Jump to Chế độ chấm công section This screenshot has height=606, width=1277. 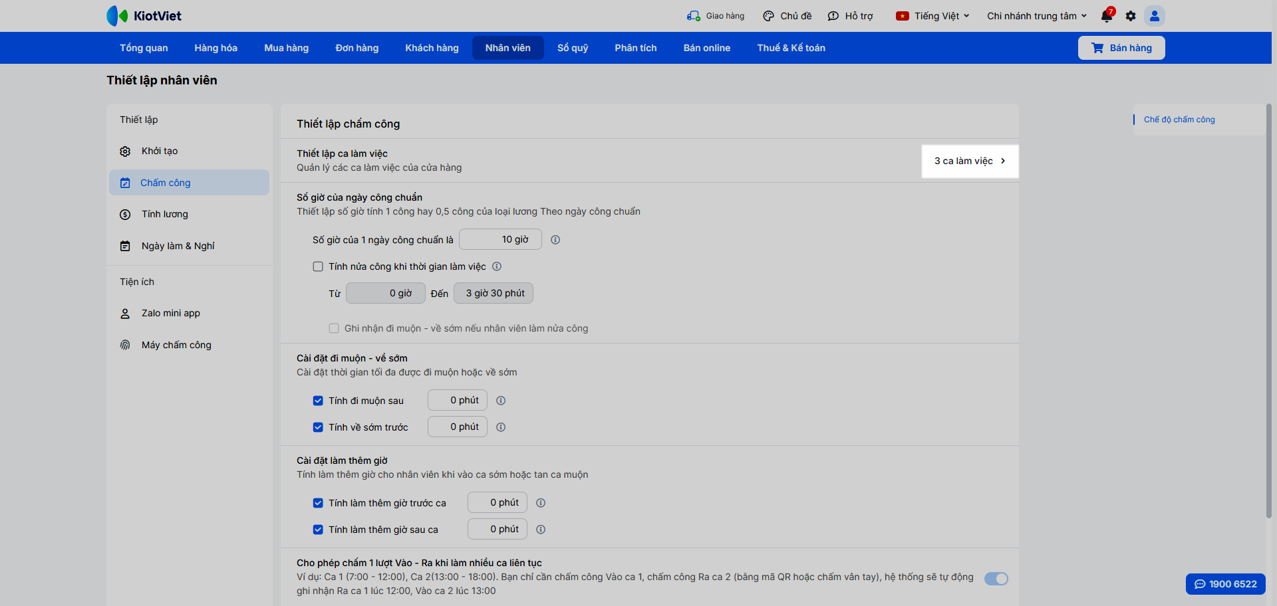coord(1179,120)
